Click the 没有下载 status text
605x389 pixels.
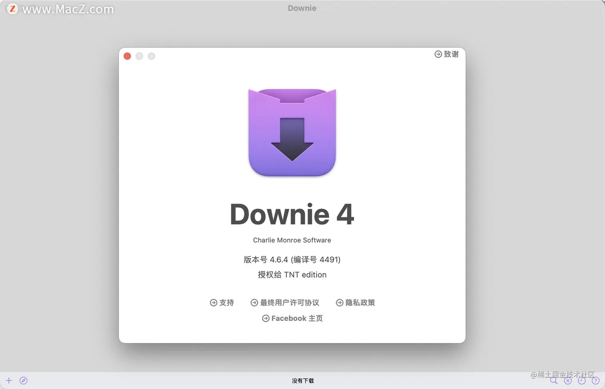click(x=303, y=381)
